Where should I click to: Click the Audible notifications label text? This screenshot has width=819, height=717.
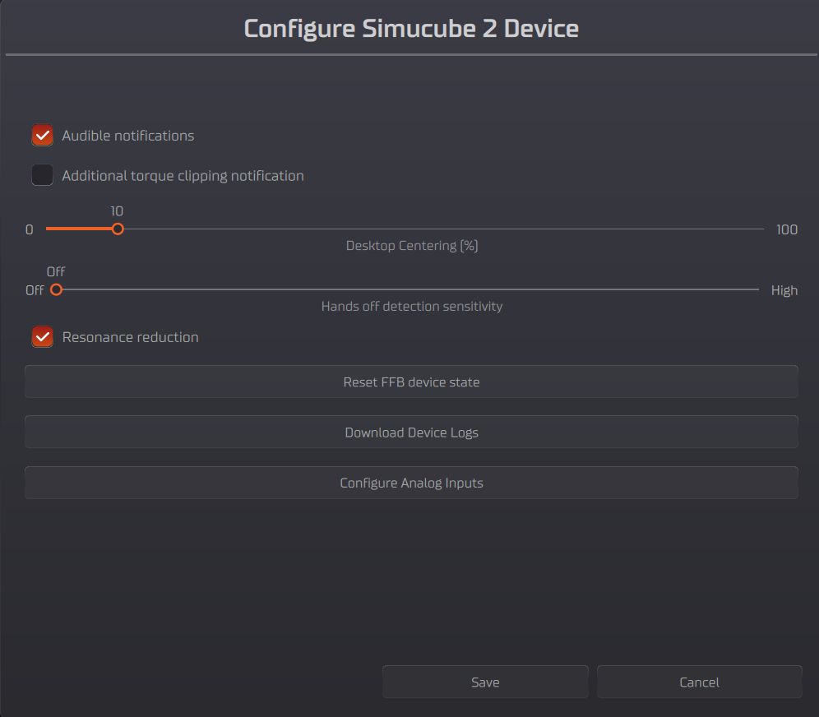point(128,136)
